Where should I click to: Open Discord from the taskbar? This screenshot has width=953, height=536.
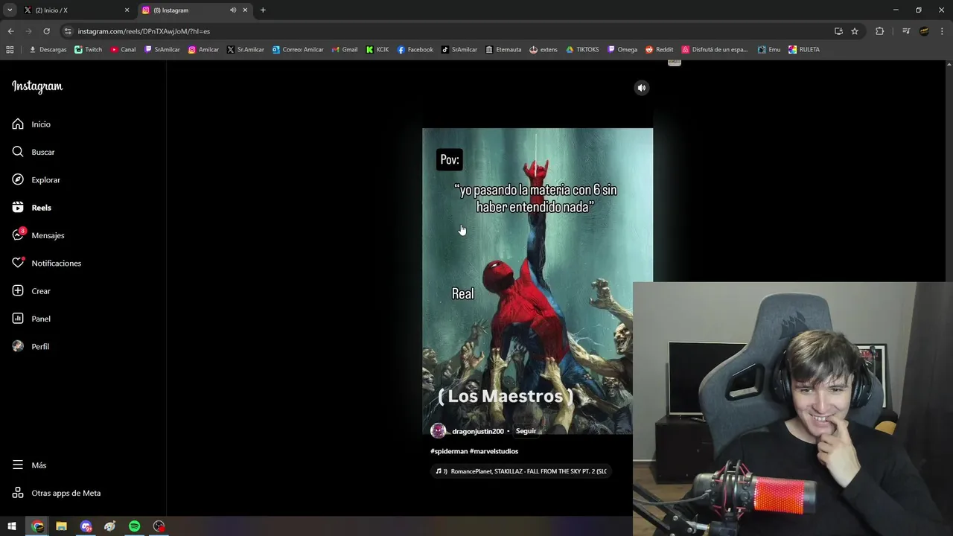[86, 526]
